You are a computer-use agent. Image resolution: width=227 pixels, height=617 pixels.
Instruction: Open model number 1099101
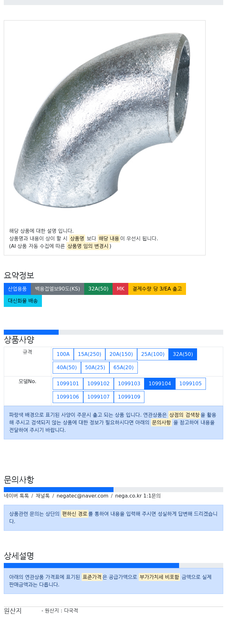click(68, 384)
